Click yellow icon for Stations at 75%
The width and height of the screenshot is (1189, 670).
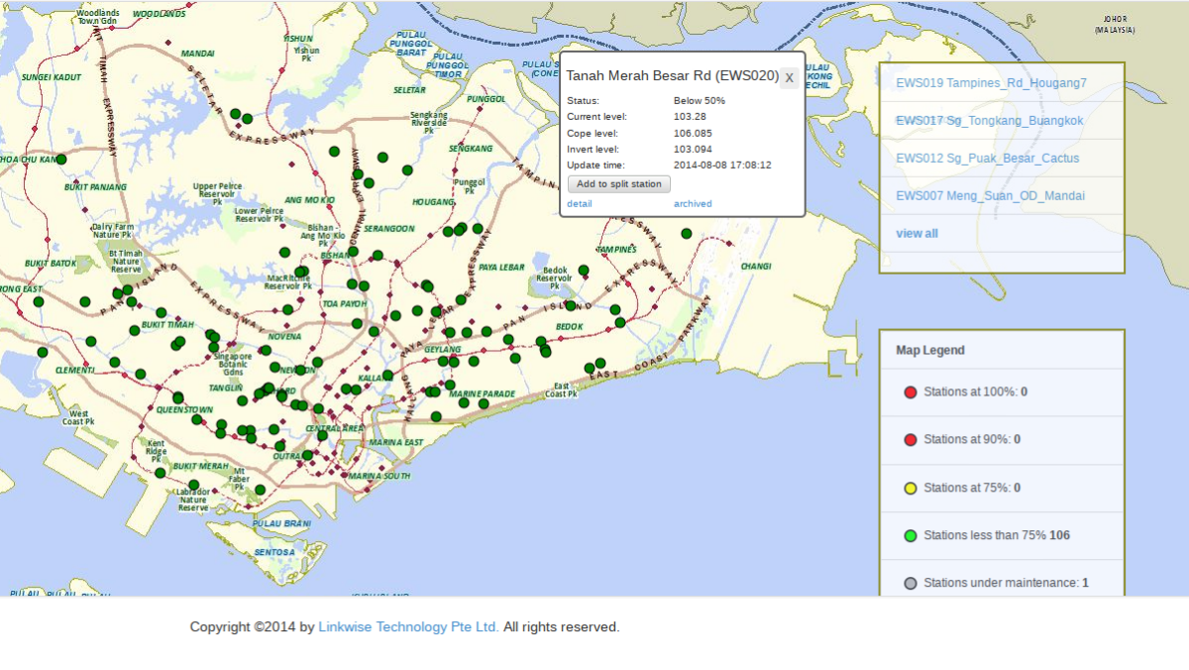[x=911, y=488]
